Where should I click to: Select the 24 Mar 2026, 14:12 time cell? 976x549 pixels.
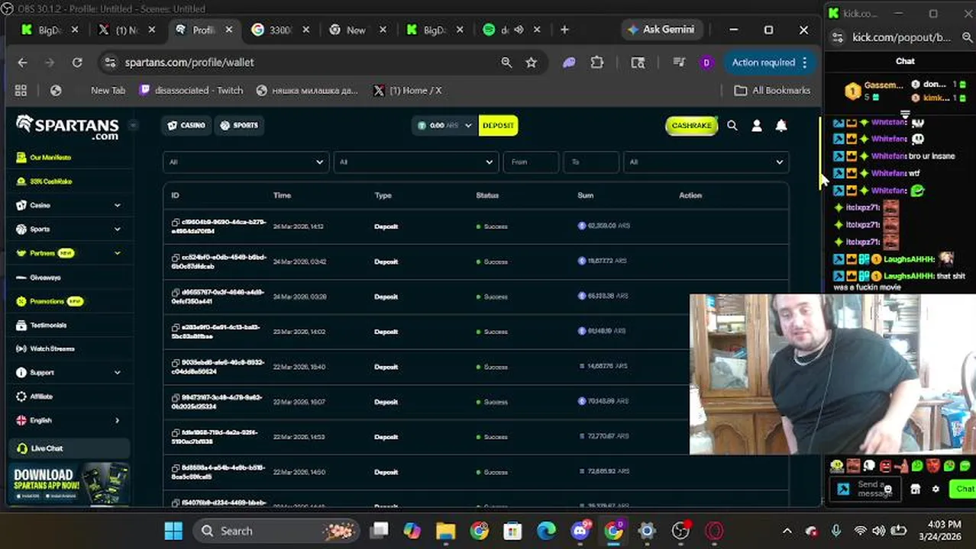299,226
